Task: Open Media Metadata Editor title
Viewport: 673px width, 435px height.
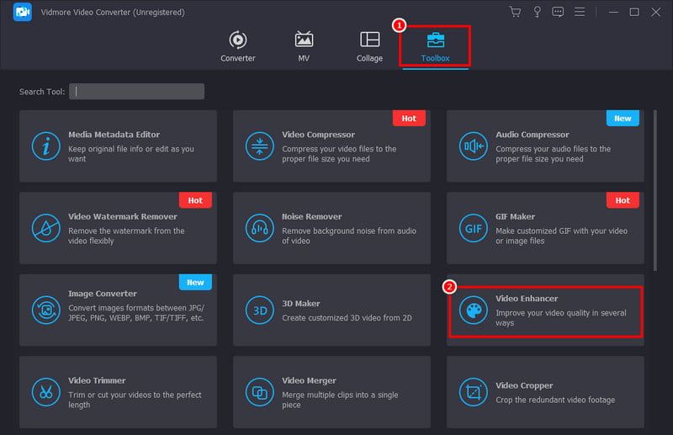Action: click(x=114, y=135)
